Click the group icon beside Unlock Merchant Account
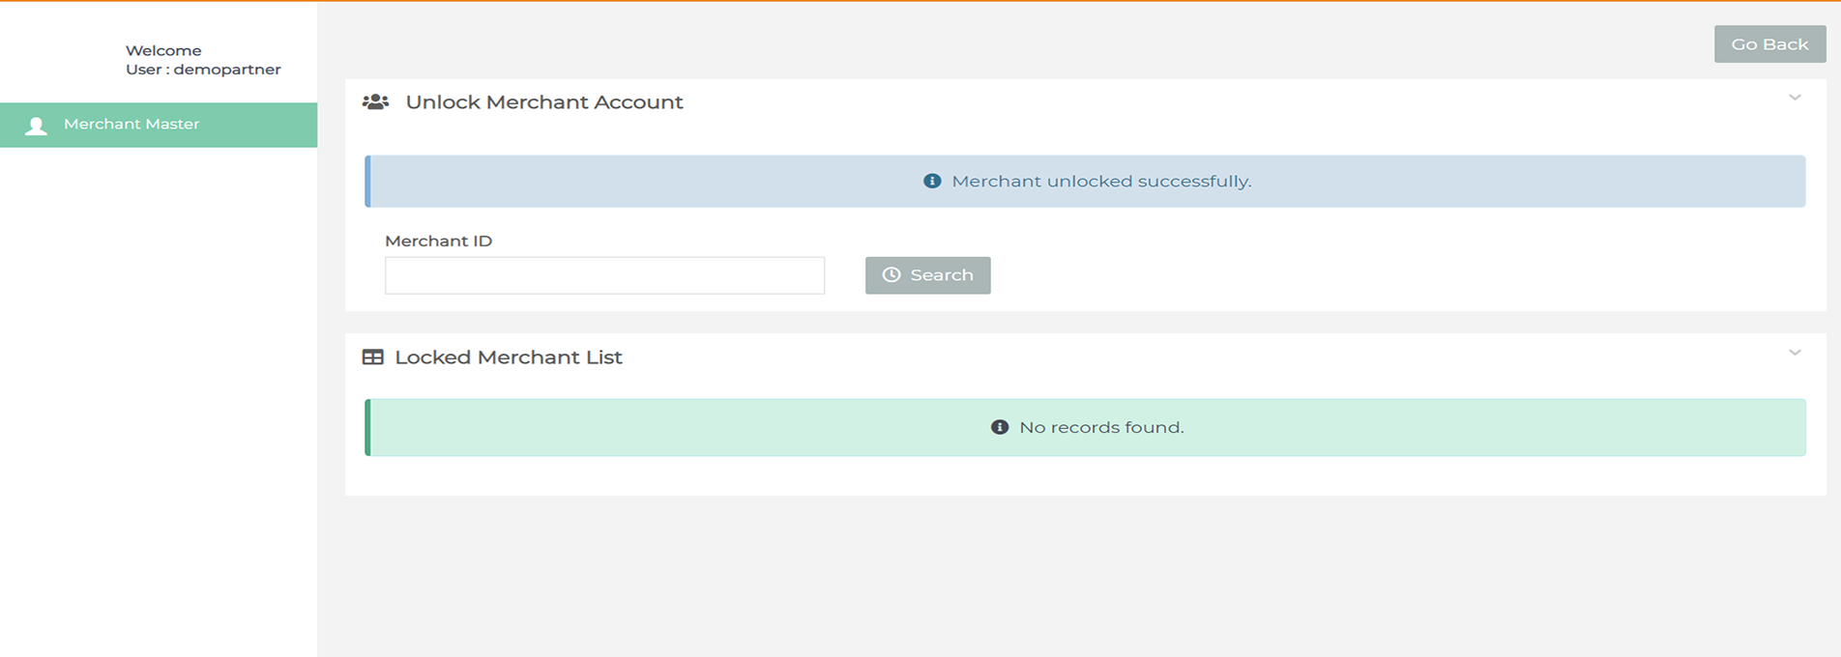This screenshot has width=1841, height=657. point(375,101)
